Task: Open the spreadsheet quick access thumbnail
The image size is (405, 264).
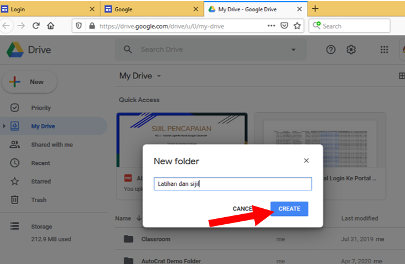Action: [x=320, y=140]
